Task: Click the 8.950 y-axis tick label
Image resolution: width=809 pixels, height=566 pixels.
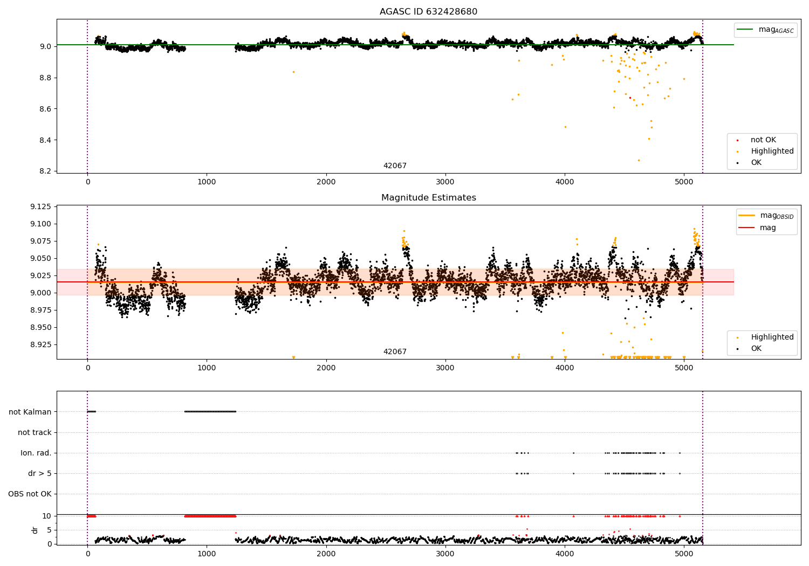Action: [41, 327]
